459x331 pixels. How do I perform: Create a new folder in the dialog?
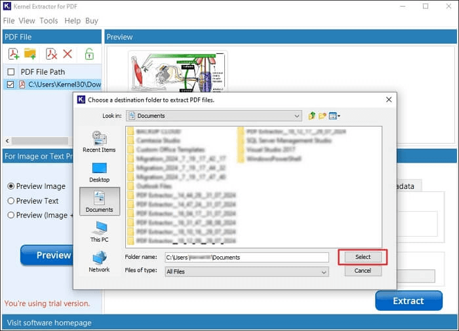click(x=323, y=116)
